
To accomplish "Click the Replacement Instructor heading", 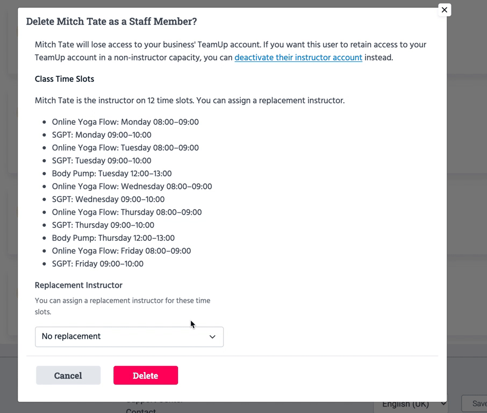I will (x=78, y=286).
